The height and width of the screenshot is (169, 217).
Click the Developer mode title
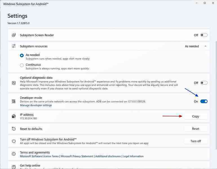31,98
